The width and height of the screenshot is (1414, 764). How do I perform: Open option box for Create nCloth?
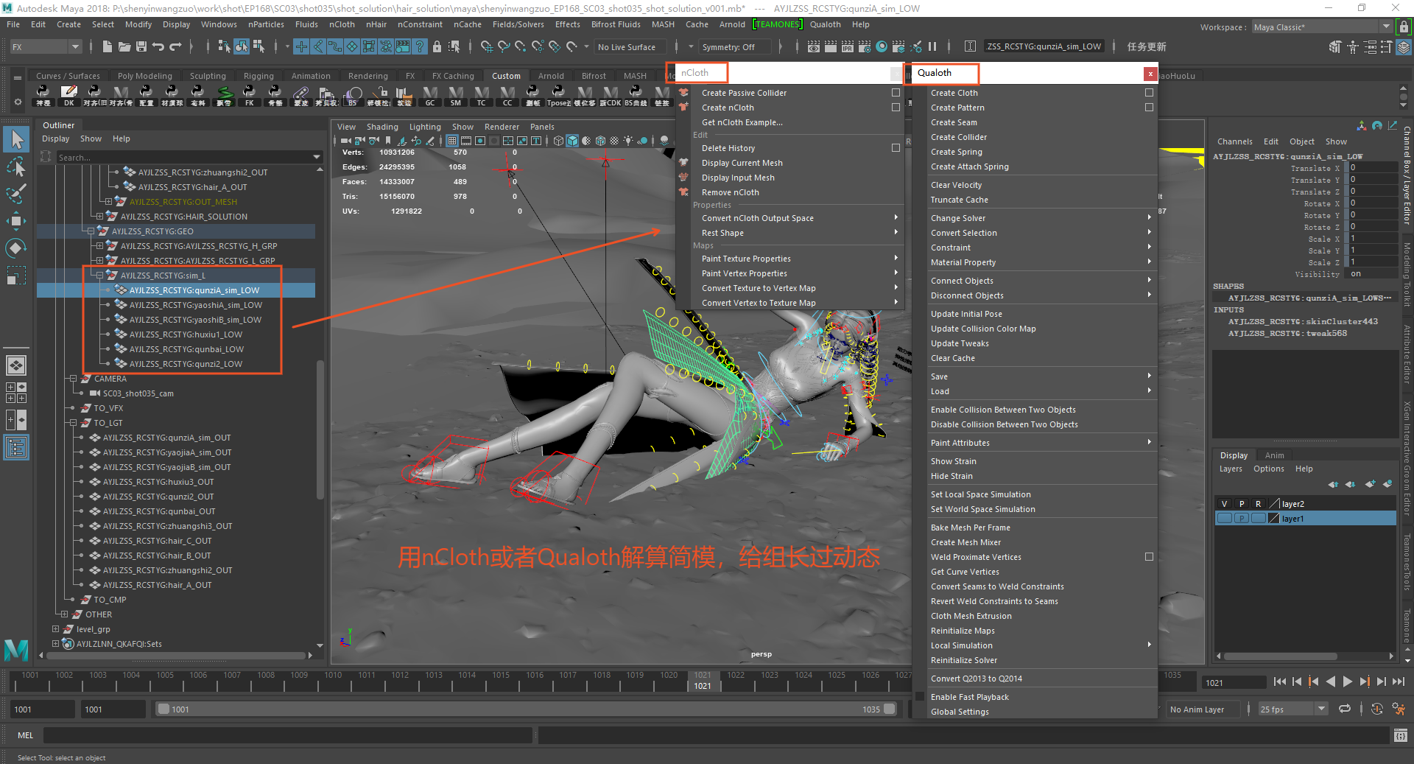896,108
